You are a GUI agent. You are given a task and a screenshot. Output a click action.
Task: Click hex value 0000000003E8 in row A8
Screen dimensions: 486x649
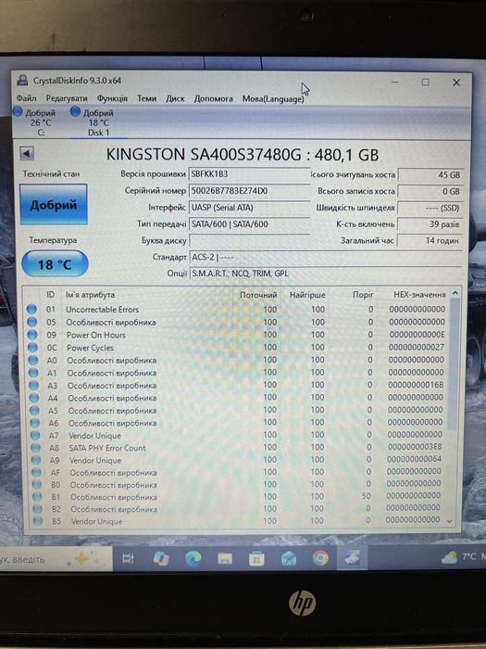tap(415, 447)
